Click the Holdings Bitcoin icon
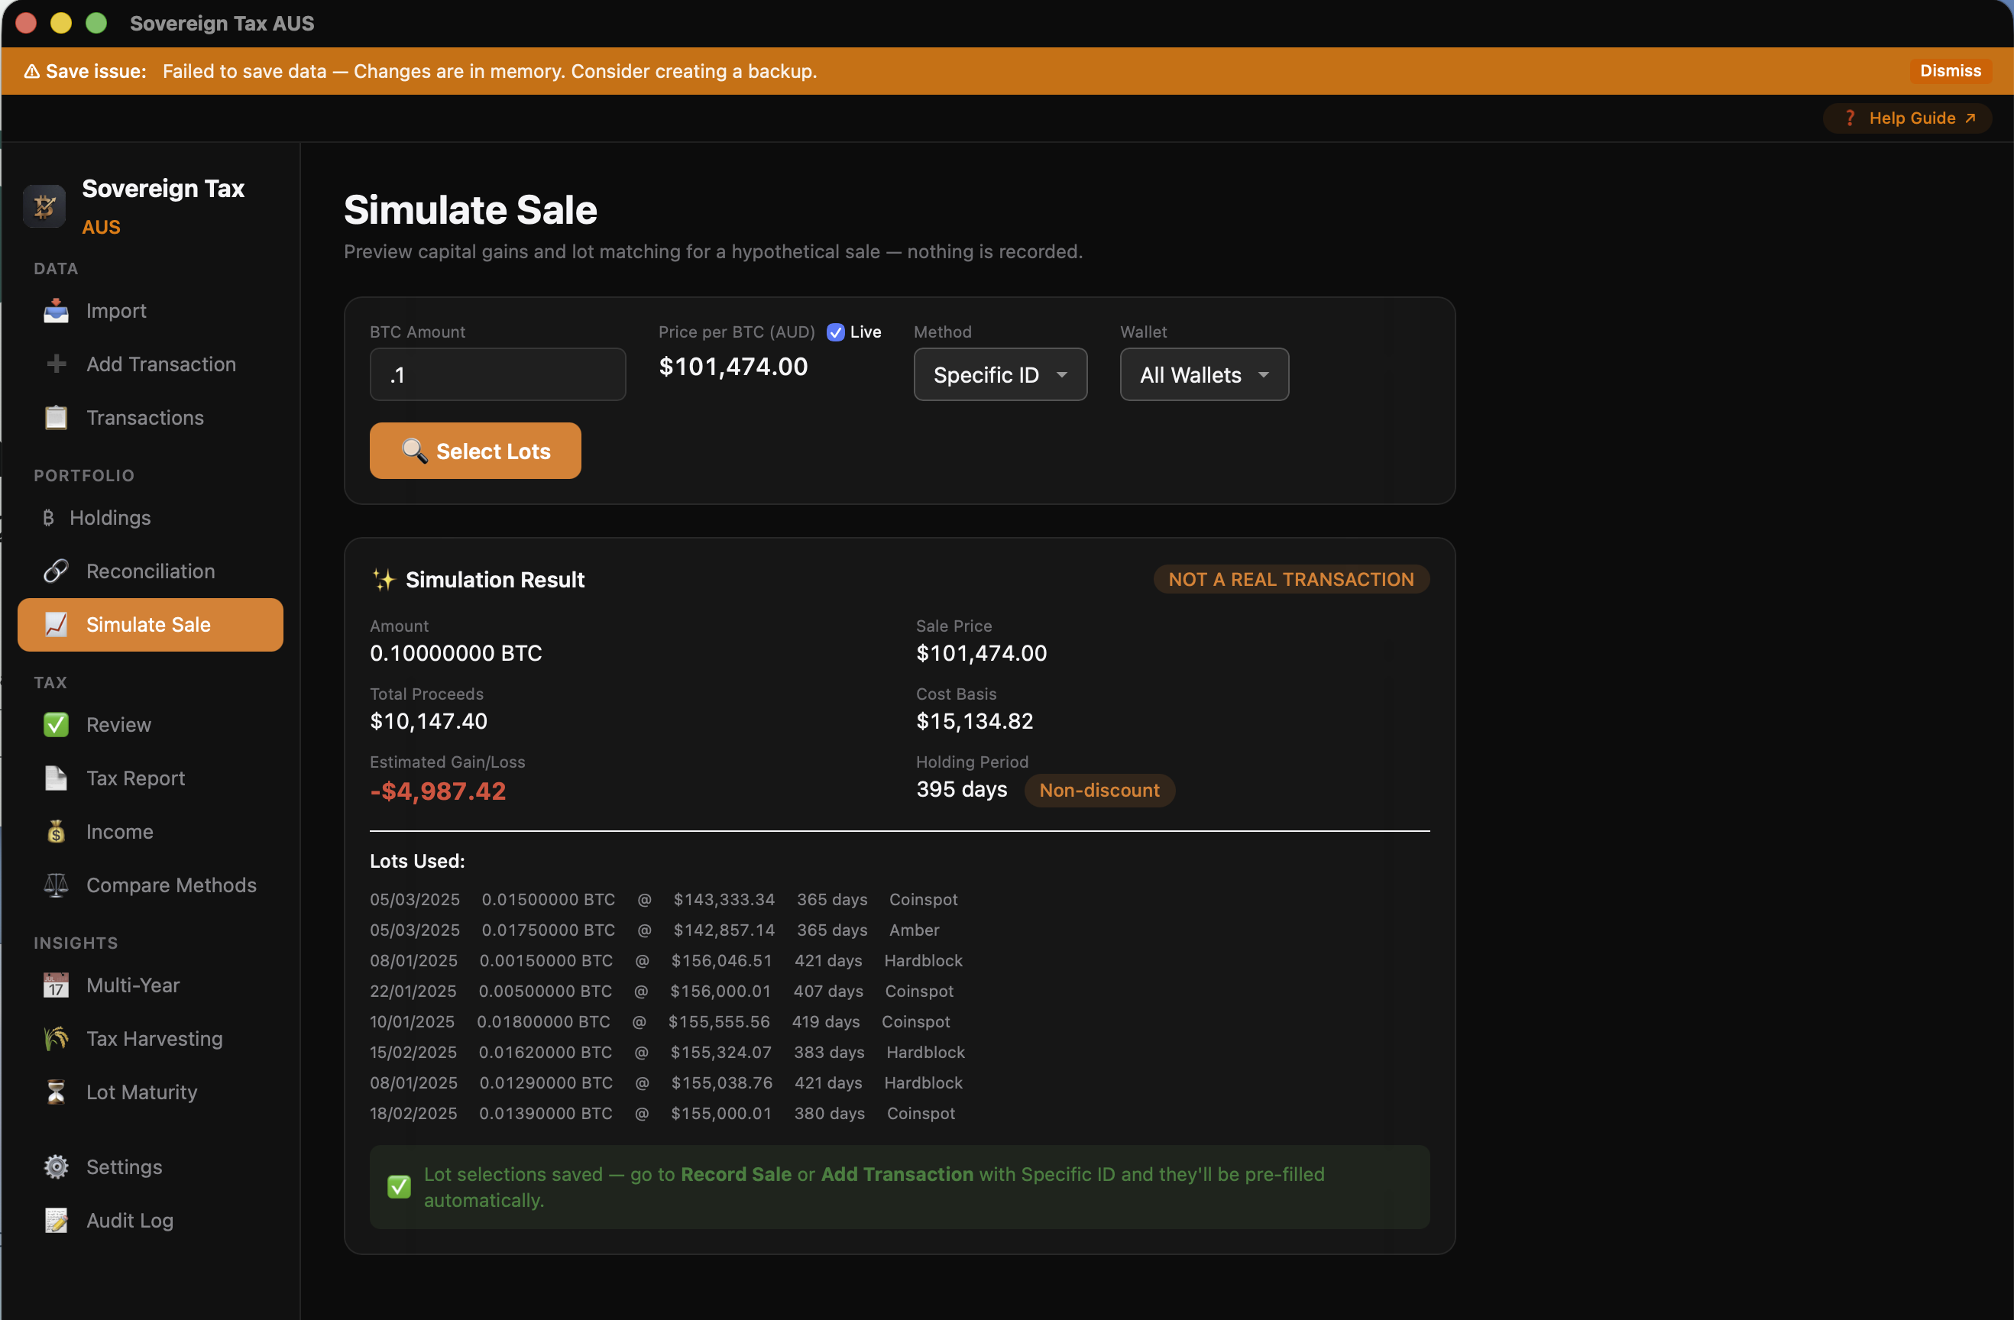The width and height of the screenshot is (2014, 1320). (x=49, y=518)
